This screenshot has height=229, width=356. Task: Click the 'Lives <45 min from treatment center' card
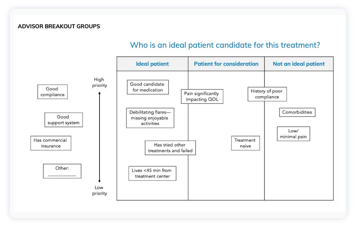point(152,173)
